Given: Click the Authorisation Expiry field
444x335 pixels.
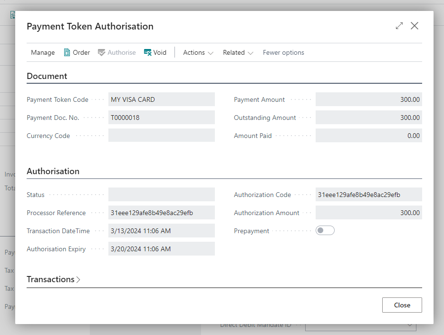Looking at the screenshot, I should click(162, 249).
